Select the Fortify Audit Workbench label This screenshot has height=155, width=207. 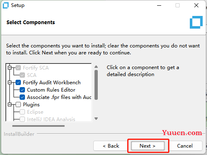[x=52, y=83]
